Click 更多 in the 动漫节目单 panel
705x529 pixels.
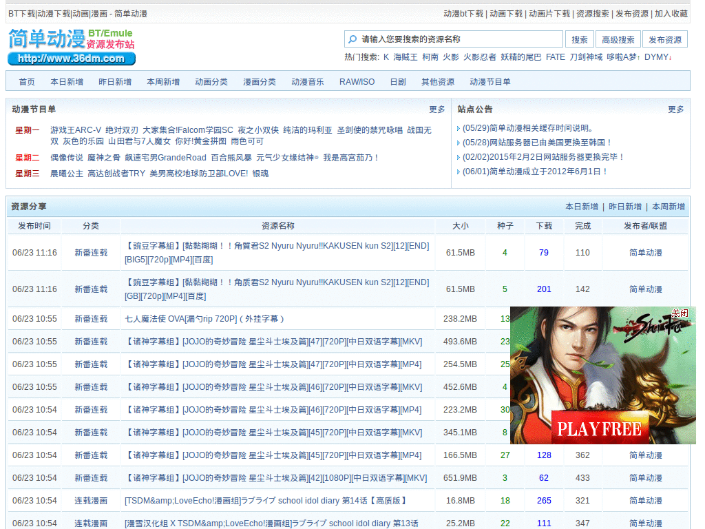tap(436, 110)
